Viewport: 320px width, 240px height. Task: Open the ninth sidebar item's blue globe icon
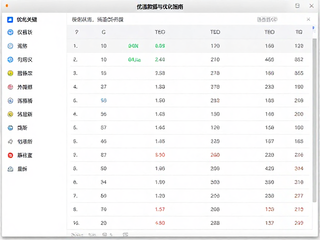tap(10, 128)
